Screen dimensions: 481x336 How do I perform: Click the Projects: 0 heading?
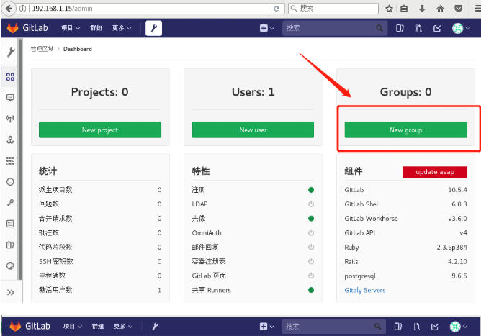pyautogui.click(x=99, y=91)
